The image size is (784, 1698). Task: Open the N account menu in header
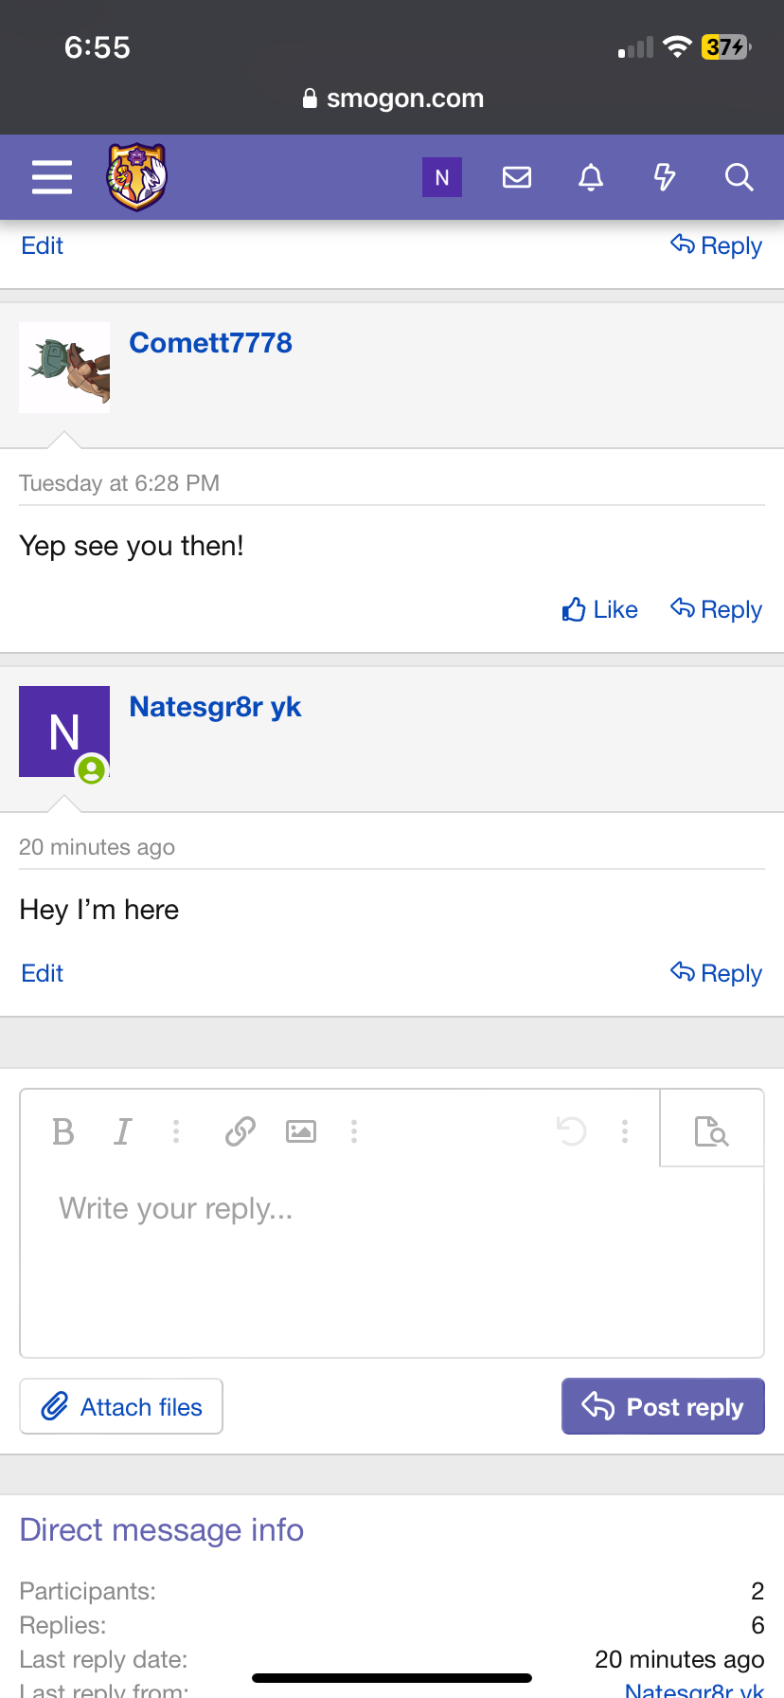pos(442,177)
